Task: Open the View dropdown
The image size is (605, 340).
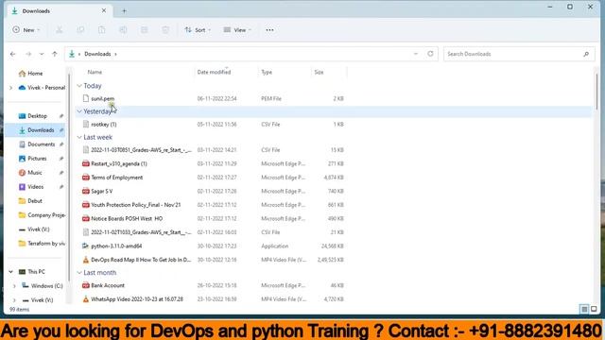Action: tap(237, 29)
